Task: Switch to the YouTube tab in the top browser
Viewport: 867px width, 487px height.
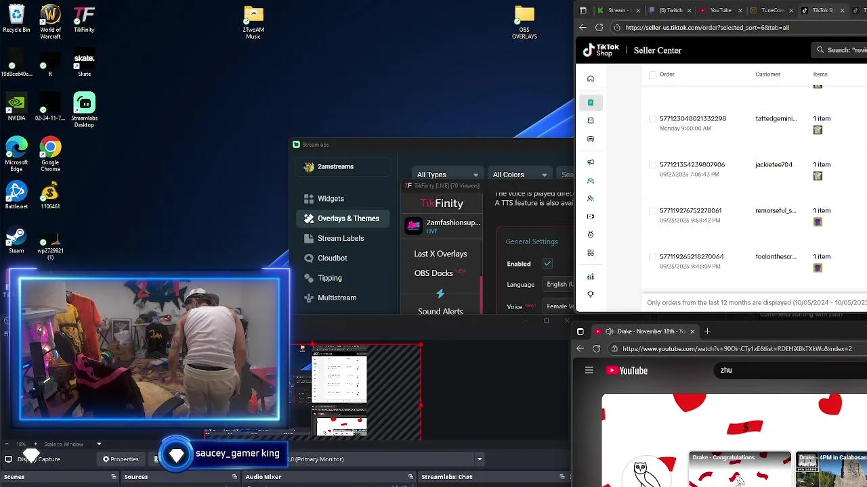Action: pyautogui.click(x=720, y=10)
